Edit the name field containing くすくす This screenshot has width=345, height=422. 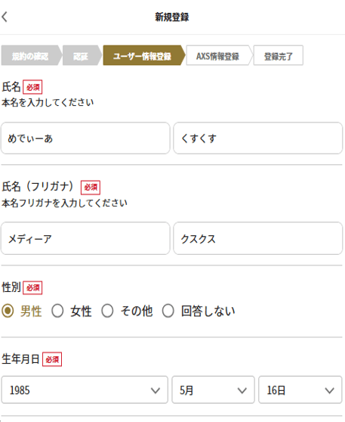point(258,138)
